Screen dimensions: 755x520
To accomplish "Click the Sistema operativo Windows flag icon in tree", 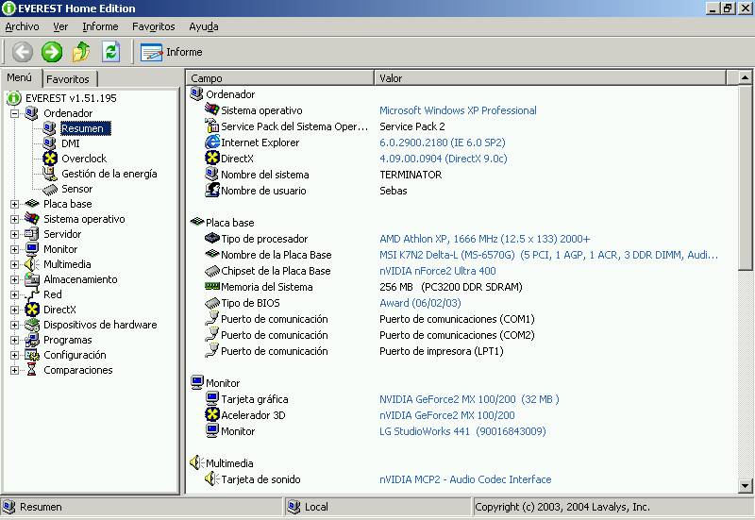I will [32, 219].
